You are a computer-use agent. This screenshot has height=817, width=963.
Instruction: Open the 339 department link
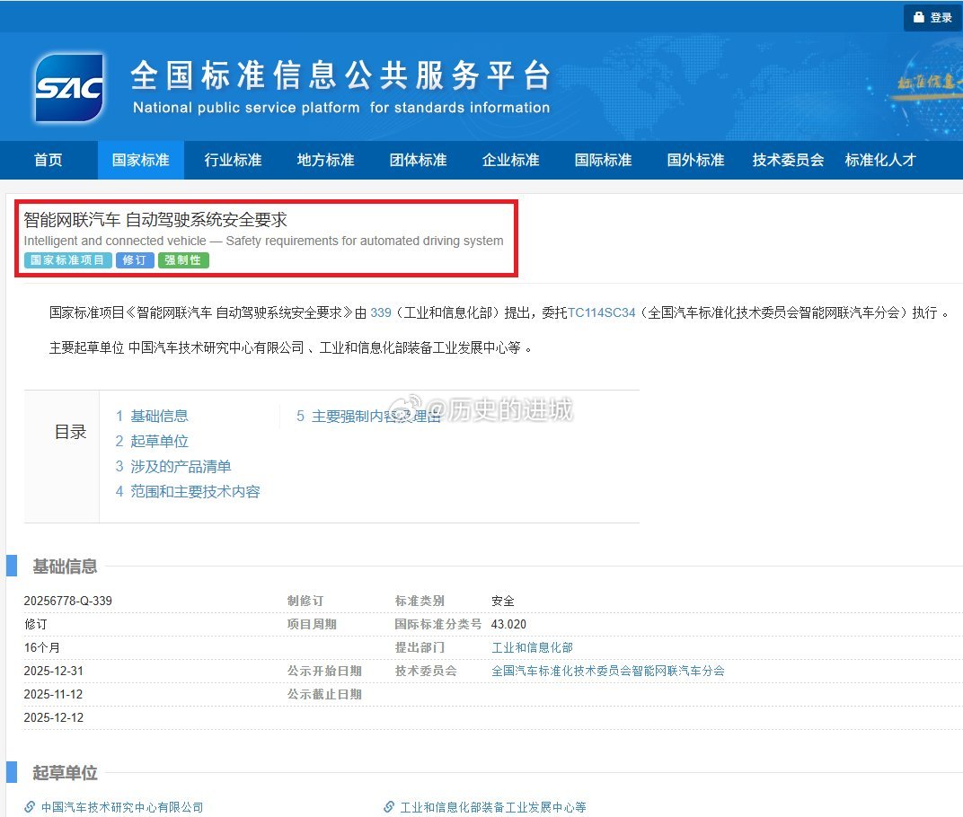pyautogui.click(x=381, y=312)
